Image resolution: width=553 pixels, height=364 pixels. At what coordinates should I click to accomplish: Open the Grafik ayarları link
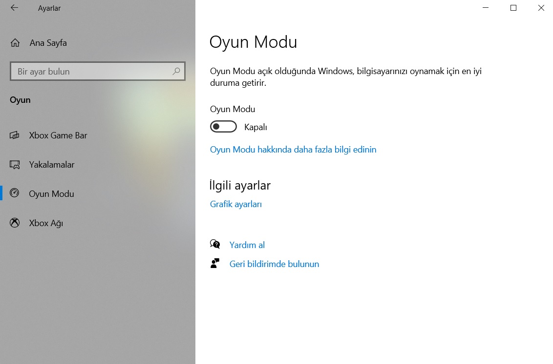236,204
